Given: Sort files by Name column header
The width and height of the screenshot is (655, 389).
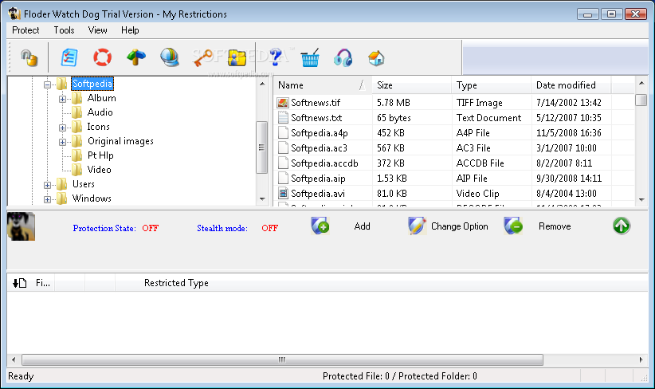Looking at the screenshot, I should point(323,85).
